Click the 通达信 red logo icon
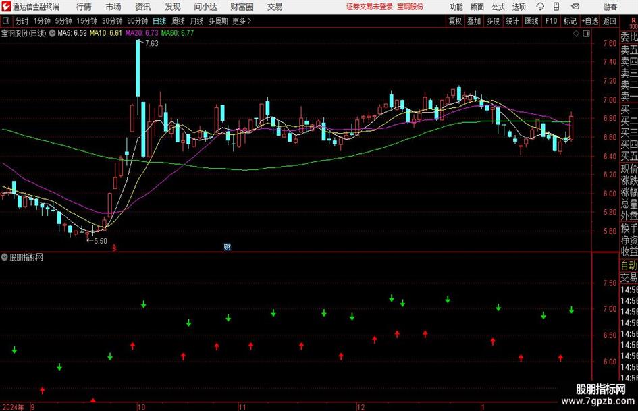Viewport: 638px width, 411px height. tap(6, 7)
